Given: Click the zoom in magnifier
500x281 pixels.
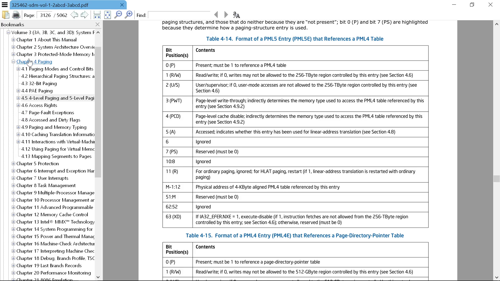Looking at the screenshot, I should click(x=129, y=15).
